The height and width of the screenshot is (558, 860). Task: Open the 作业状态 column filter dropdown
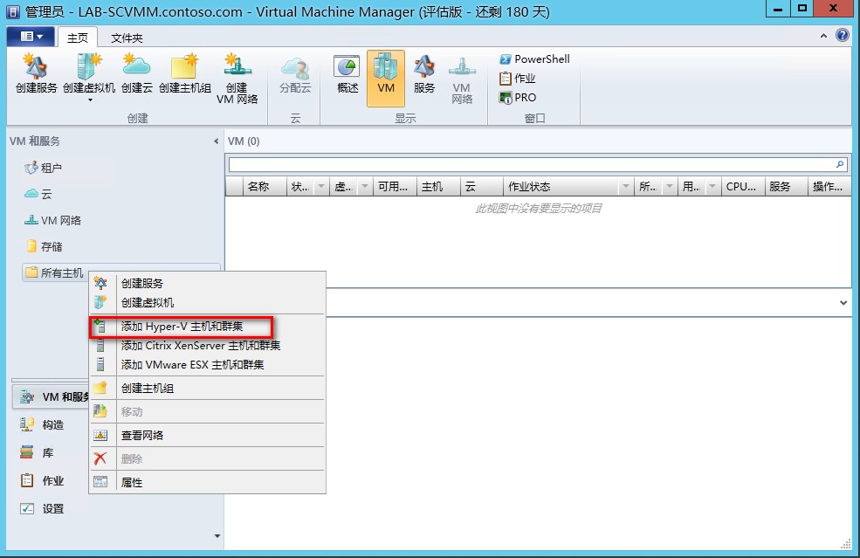(x=625, y=187)
